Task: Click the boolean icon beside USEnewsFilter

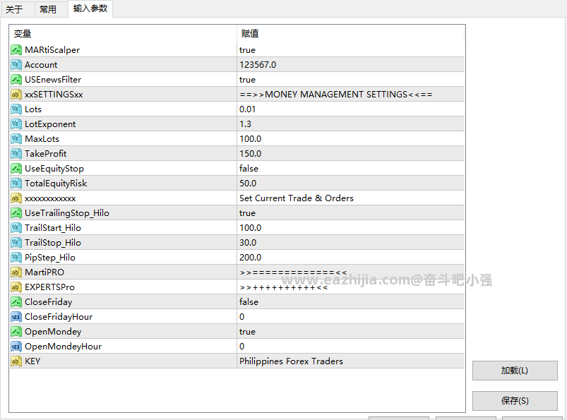Action: 16,80
